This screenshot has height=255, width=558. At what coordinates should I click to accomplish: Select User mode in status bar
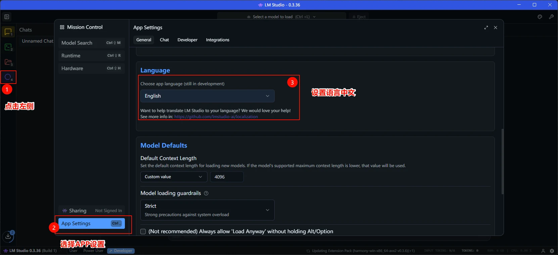pyautogui.click(x=73, y=251)
